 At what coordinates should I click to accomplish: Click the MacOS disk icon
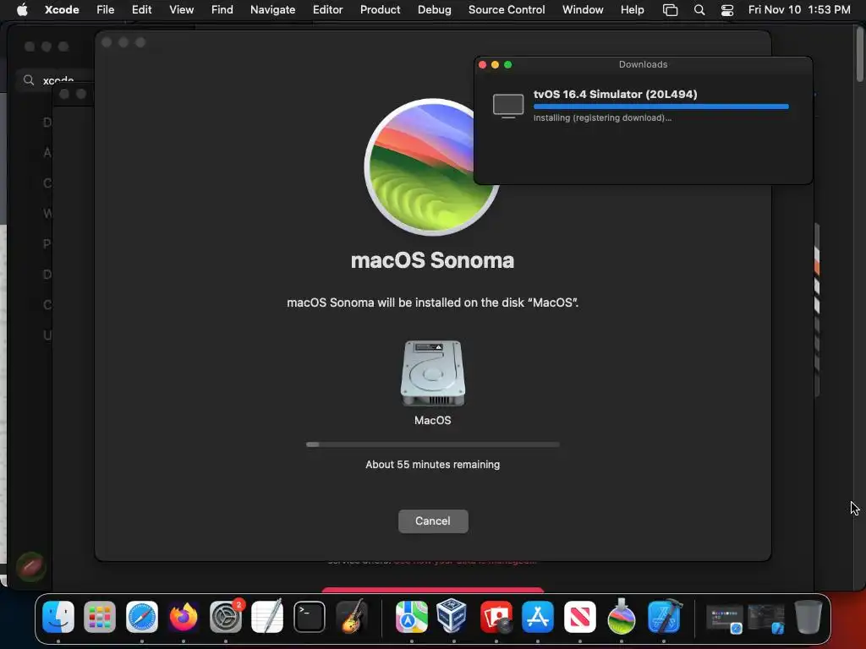pos(432,374)
